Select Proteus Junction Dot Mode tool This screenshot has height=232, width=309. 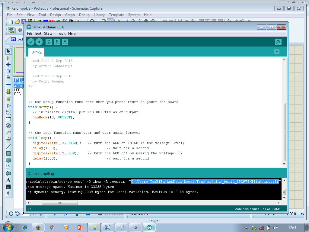click(x=8, y=65)
